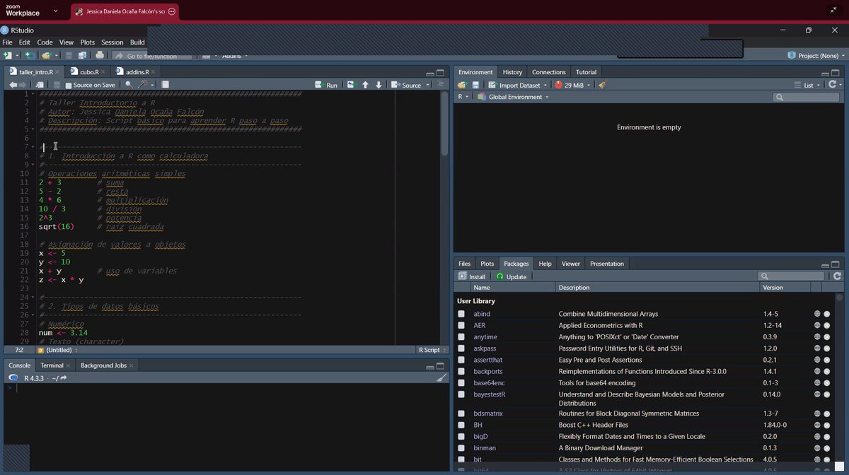Close the taller_intro.R tab
The height and width of the screenshot is (475, 849).
[x=59, y=72]
